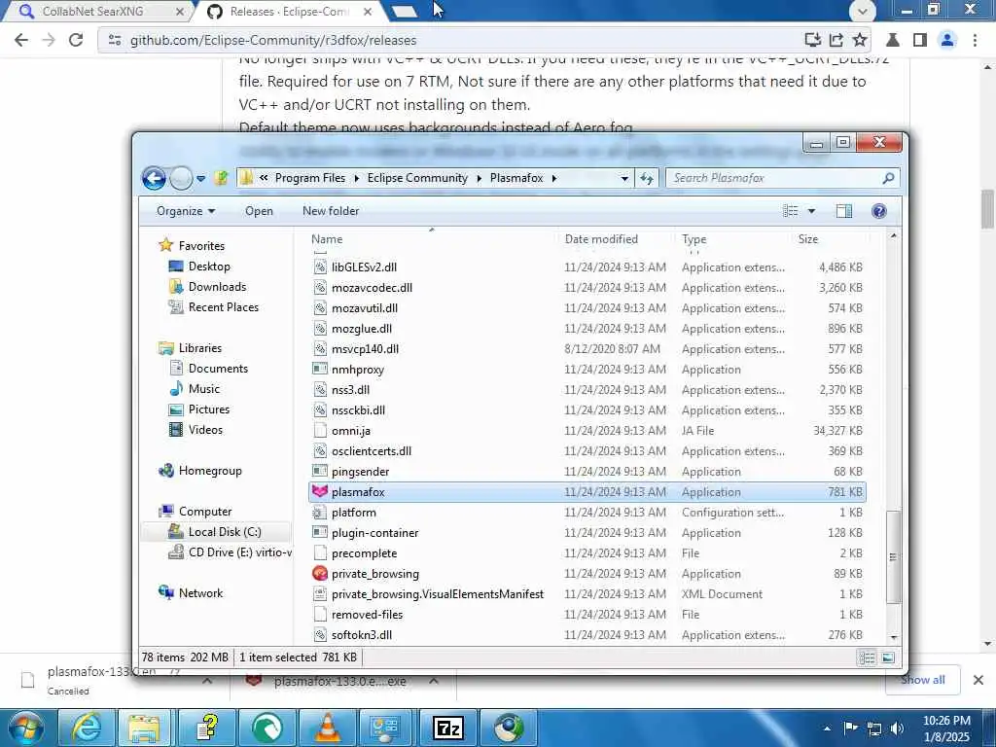This screenshot has height=747, width=996.
Task: Open 7-Zip from the taskbar
Action: [447, 728]
